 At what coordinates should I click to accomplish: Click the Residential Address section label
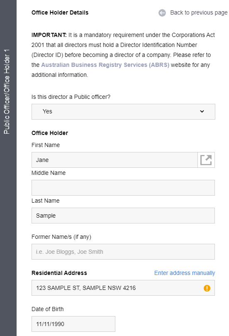click(59, 273)
